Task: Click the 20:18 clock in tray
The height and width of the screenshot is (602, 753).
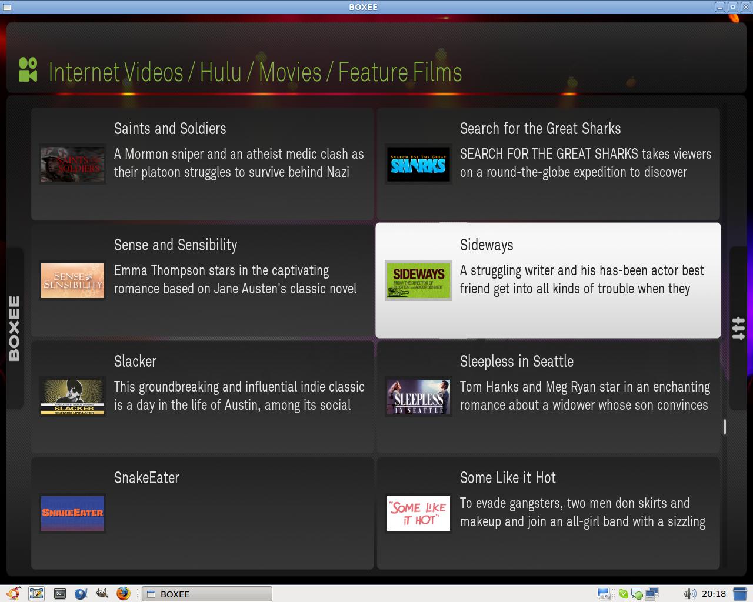Action: pos(714,594)
